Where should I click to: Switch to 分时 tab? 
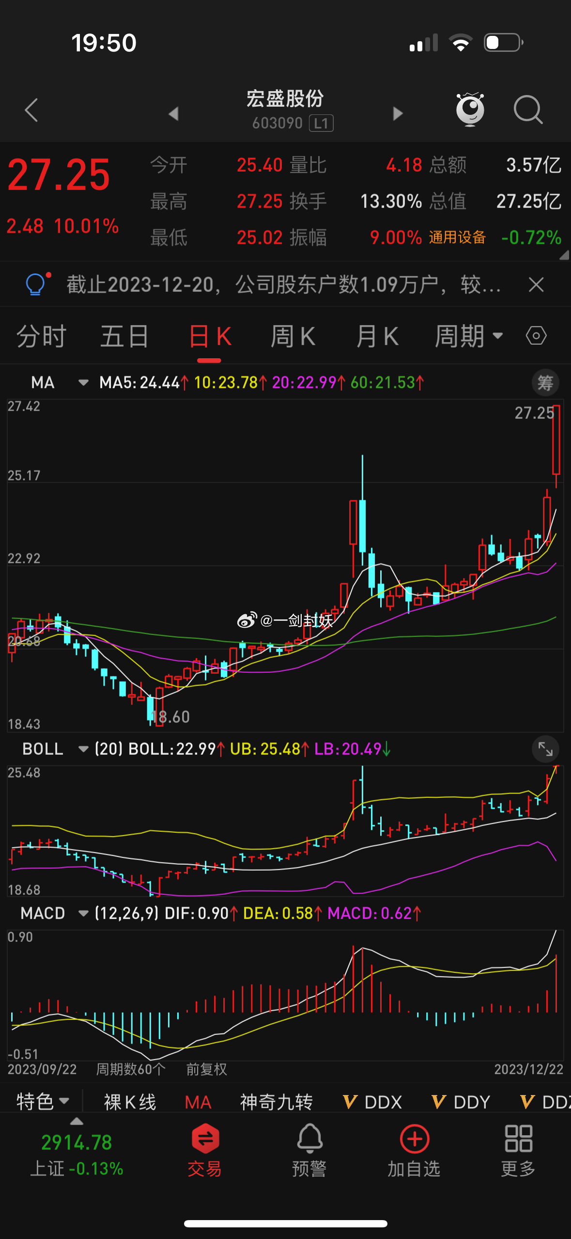point(41,336)
